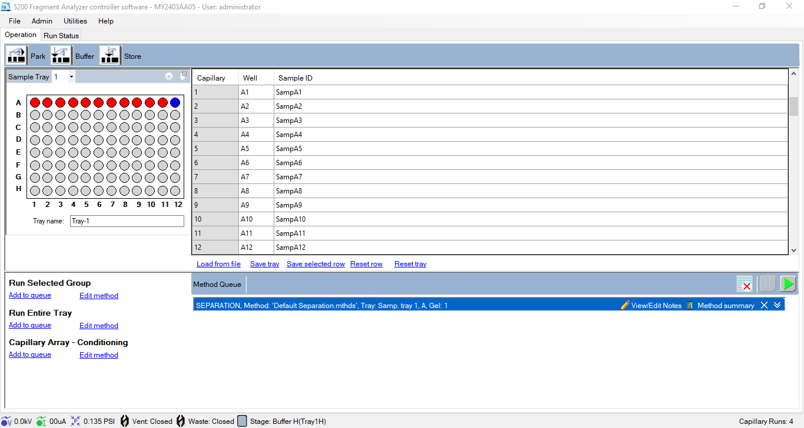Select empty well B1 in the tray grid
The image size is (804, 428).
pos(35,115)
